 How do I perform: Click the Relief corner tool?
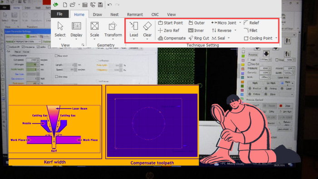tap(251, 23)
